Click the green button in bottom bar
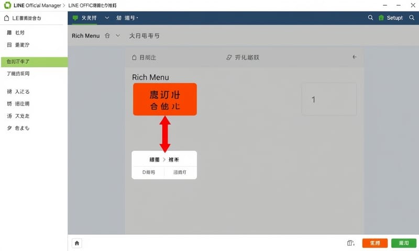Image resolution: width=419 pixels, height=251 pixels. 404,243
